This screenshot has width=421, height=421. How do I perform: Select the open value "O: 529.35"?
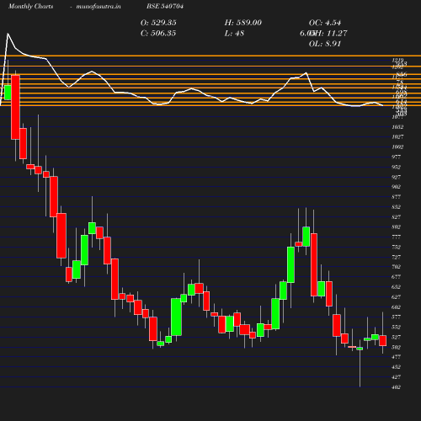pyautogui.click(x=158, y=23)
